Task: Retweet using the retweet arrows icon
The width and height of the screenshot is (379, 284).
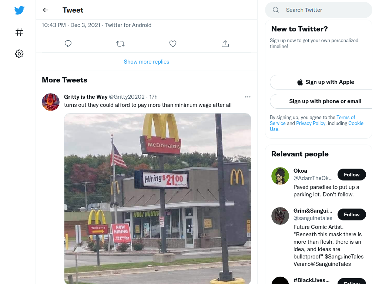Action: [120, 44]
